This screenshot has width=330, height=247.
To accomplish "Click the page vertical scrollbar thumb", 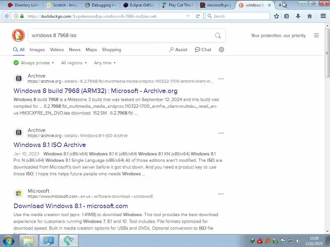I will [x=327, y=53].
